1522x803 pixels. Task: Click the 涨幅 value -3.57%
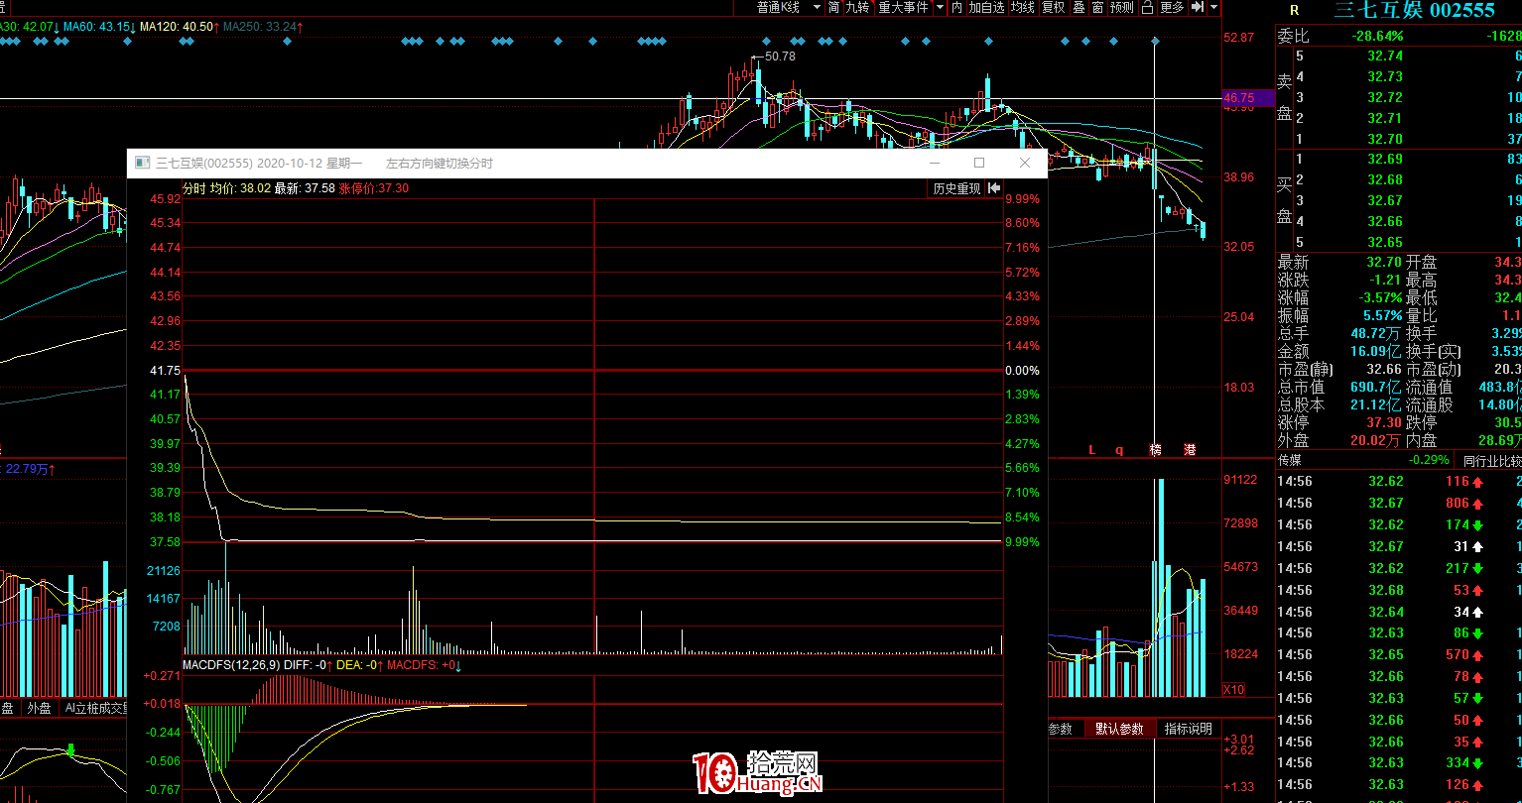click(1380, 298)
